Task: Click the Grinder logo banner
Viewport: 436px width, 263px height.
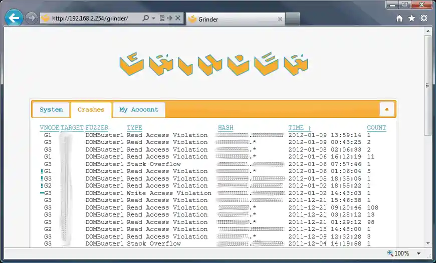Action: tap(214, 64)
